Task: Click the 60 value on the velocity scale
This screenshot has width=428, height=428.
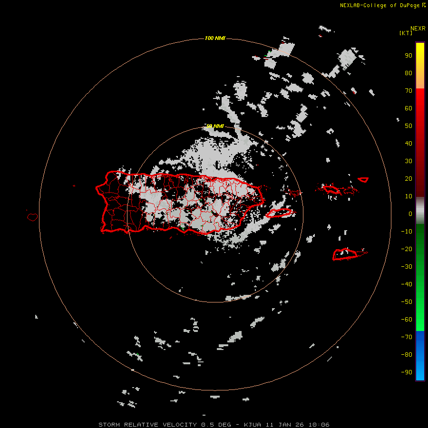Action: (409, 108)
